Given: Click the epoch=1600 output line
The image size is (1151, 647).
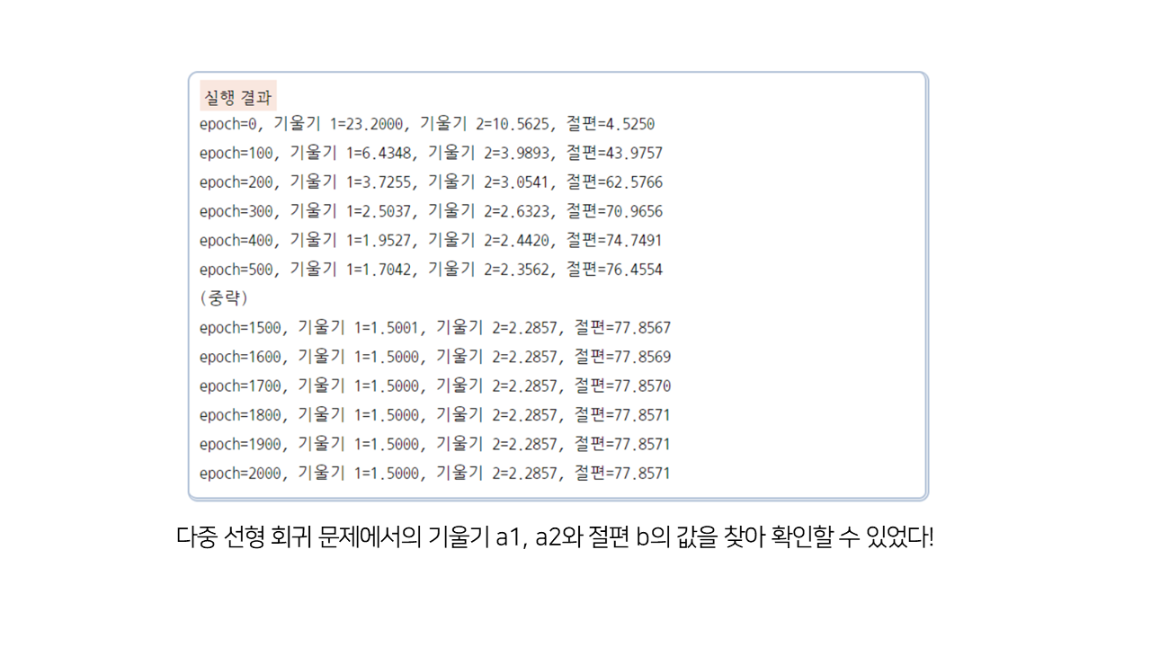Looking at the screenshot, I should click(435, 357).
